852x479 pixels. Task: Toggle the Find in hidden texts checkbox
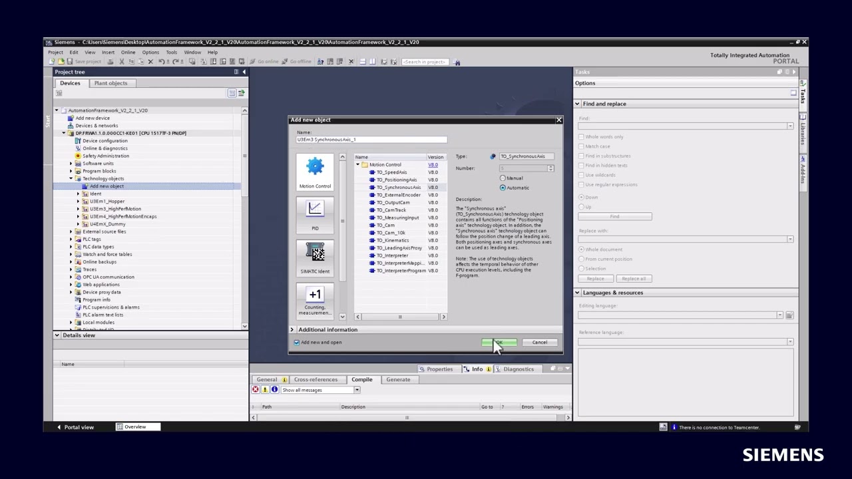coord(581,166)
